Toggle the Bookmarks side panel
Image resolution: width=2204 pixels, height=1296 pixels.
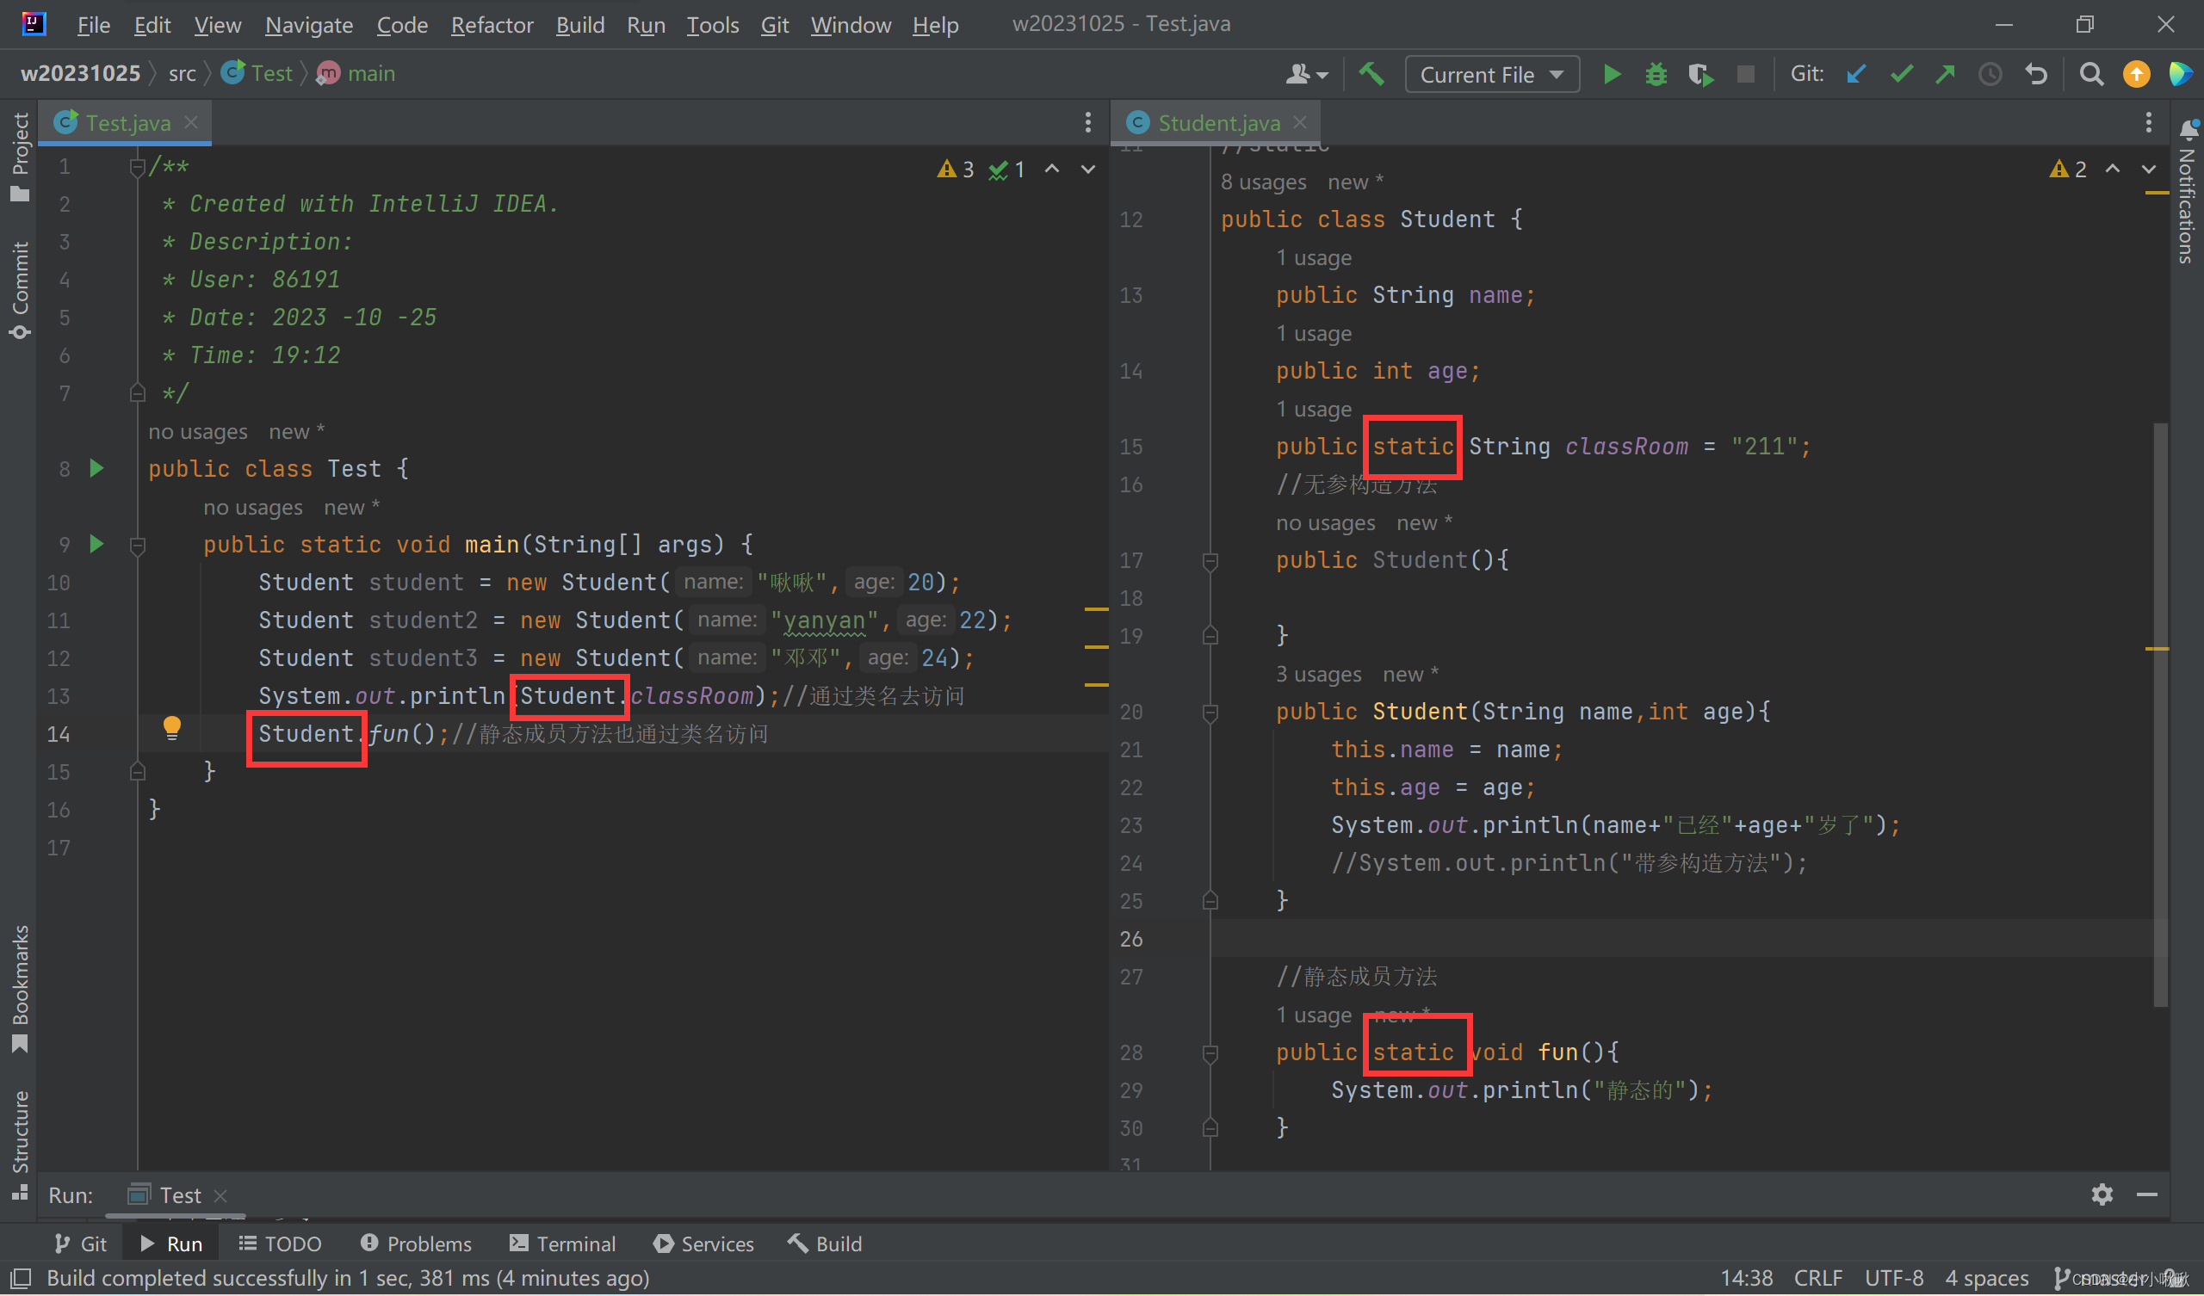click(x=19, y=988)
